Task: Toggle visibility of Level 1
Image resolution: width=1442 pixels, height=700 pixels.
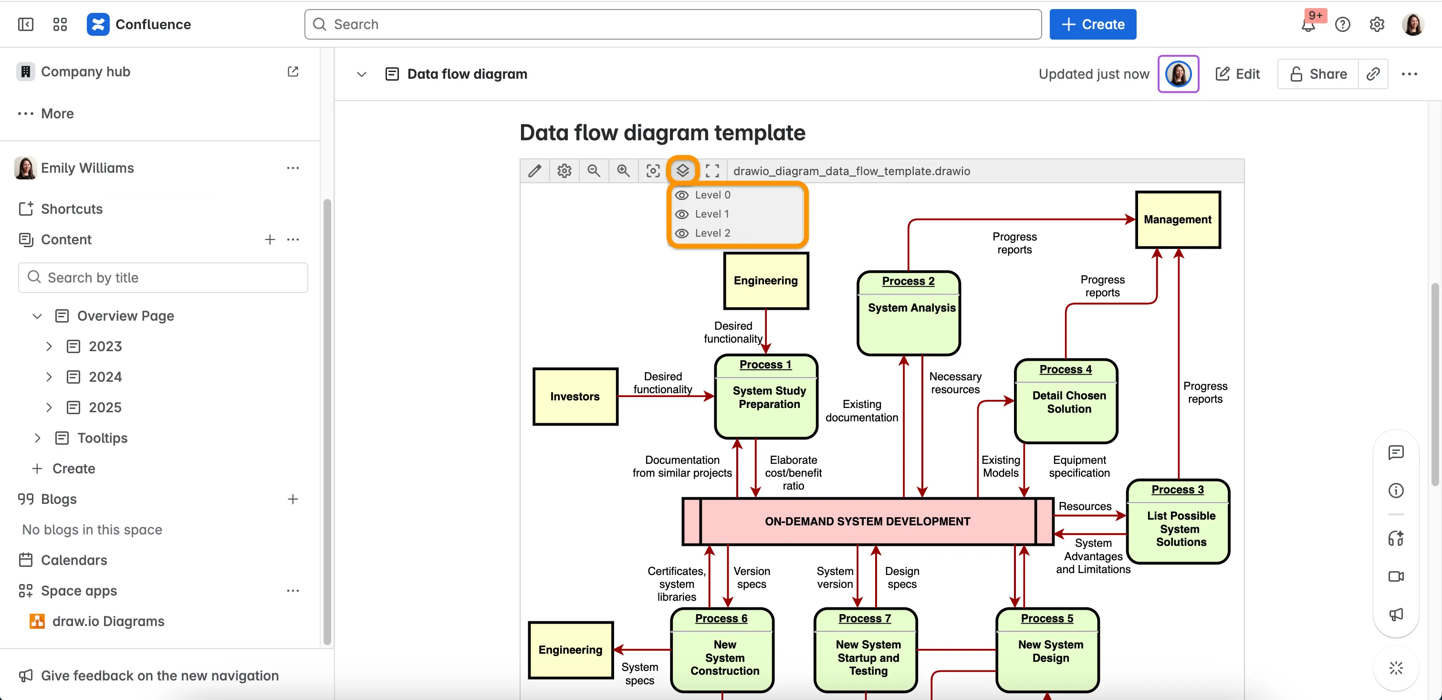Action: [x=682, y=214]
